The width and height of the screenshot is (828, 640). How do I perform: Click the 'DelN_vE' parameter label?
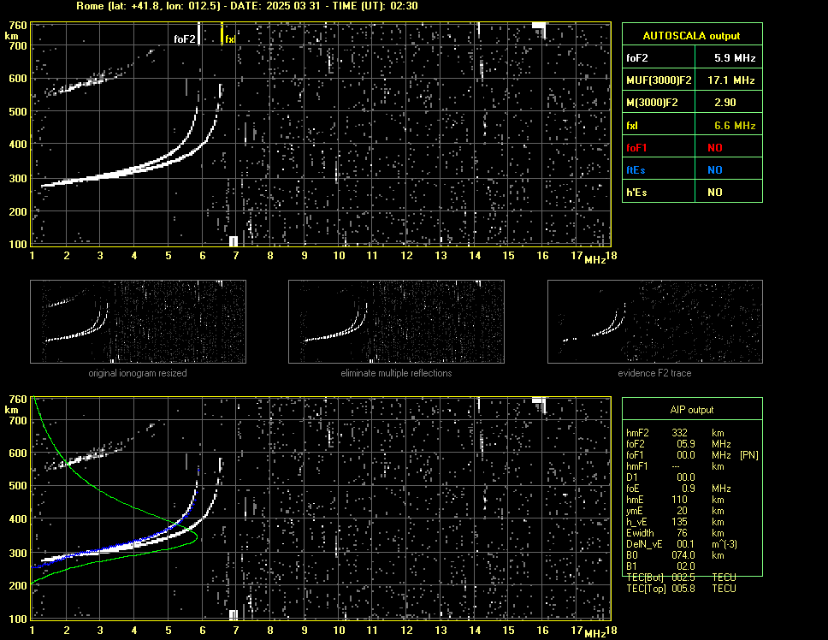point(644,544)
